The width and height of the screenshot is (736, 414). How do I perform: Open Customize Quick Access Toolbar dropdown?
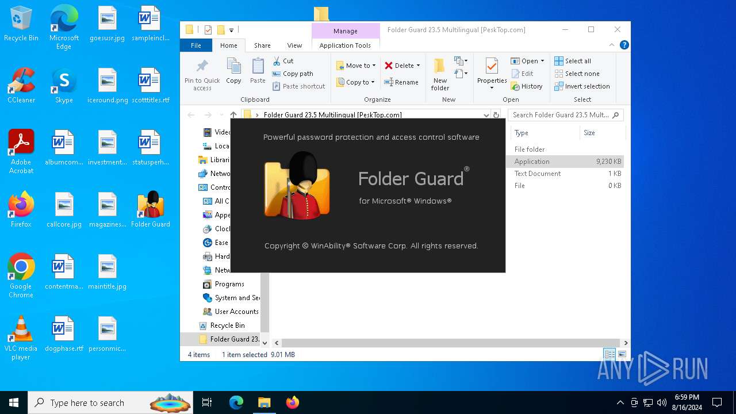232,30
